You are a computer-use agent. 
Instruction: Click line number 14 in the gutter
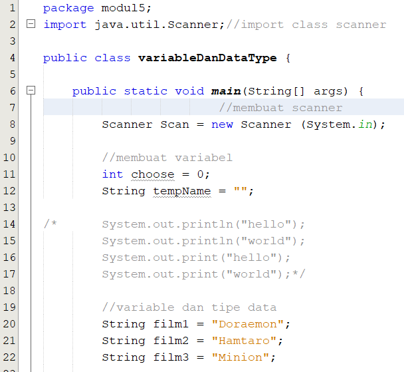click(9, 224)
